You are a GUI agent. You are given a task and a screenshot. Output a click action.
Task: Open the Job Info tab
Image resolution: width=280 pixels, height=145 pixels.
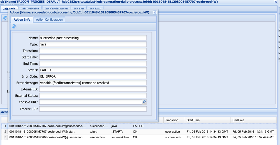9,9
